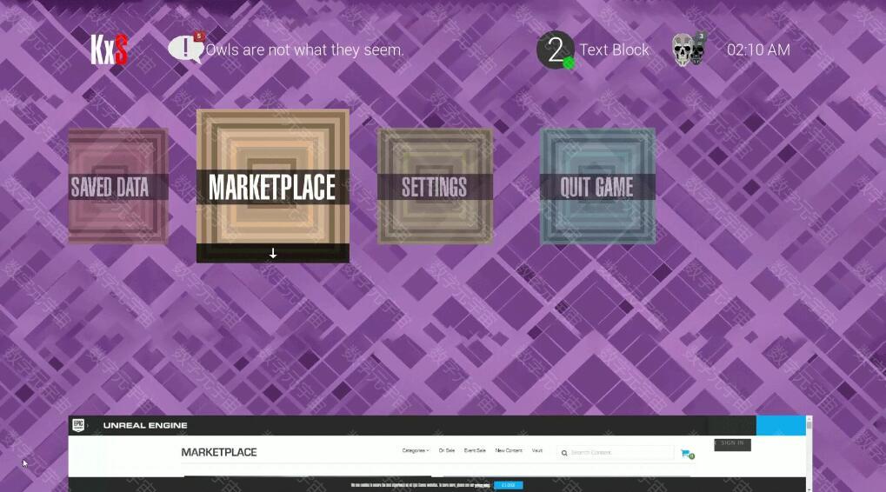The width and height of the screenshot is (886, 492).
Task: Close the cookie notice with the blue button
Action: point(508,485)
